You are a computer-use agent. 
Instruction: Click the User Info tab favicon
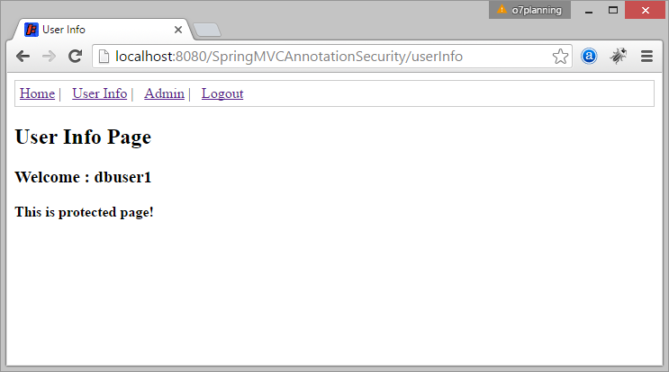pyautogui.click(x=32, y=30)
